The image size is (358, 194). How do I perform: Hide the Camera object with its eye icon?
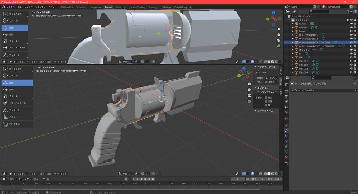pos(351,24)
